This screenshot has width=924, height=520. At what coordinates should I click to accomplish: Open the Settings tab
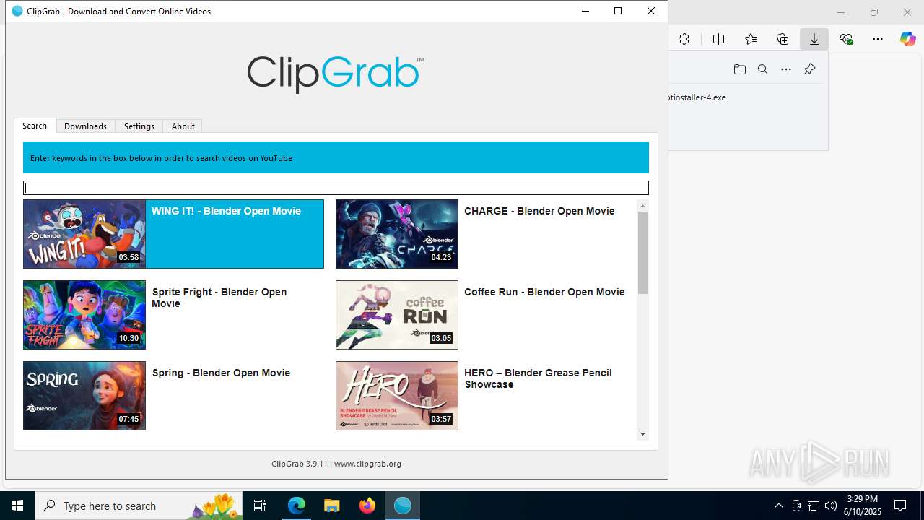point(139,126)
